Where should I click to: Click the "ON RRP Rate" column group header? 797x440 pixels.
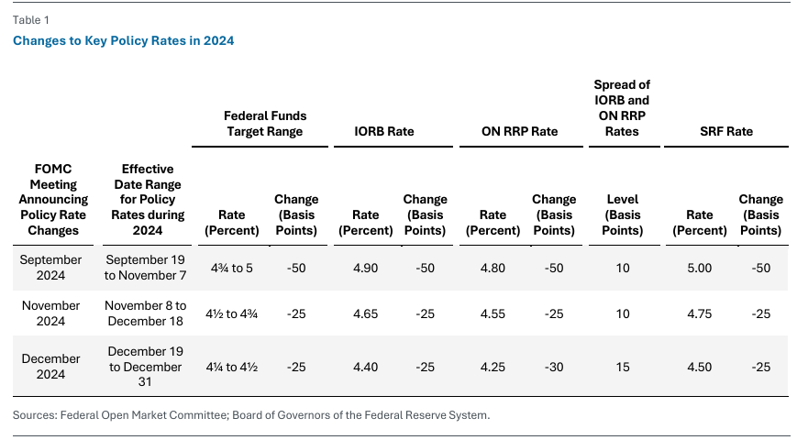519,131
